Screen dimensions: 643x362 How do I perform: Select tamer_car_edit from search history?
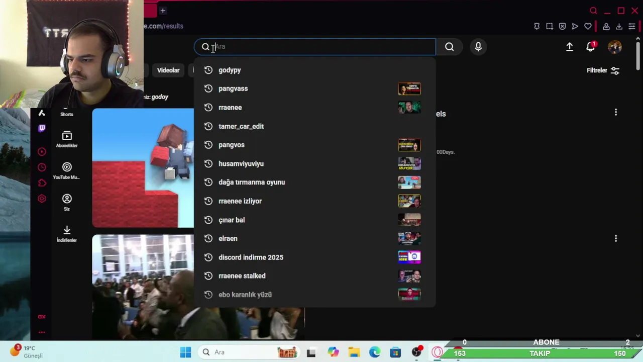(314, 126)
